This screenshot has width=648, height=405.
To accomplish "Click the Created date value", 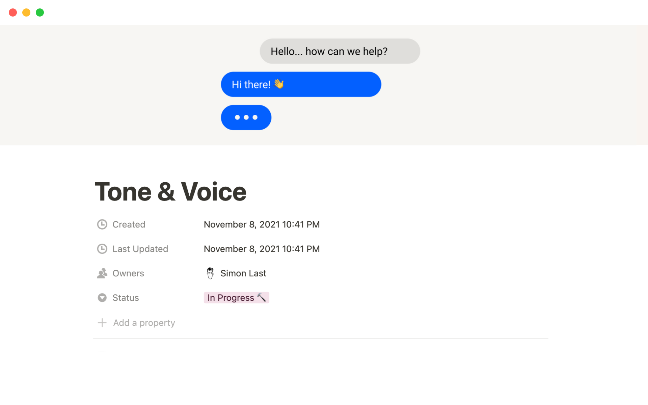I will (262, 224).
